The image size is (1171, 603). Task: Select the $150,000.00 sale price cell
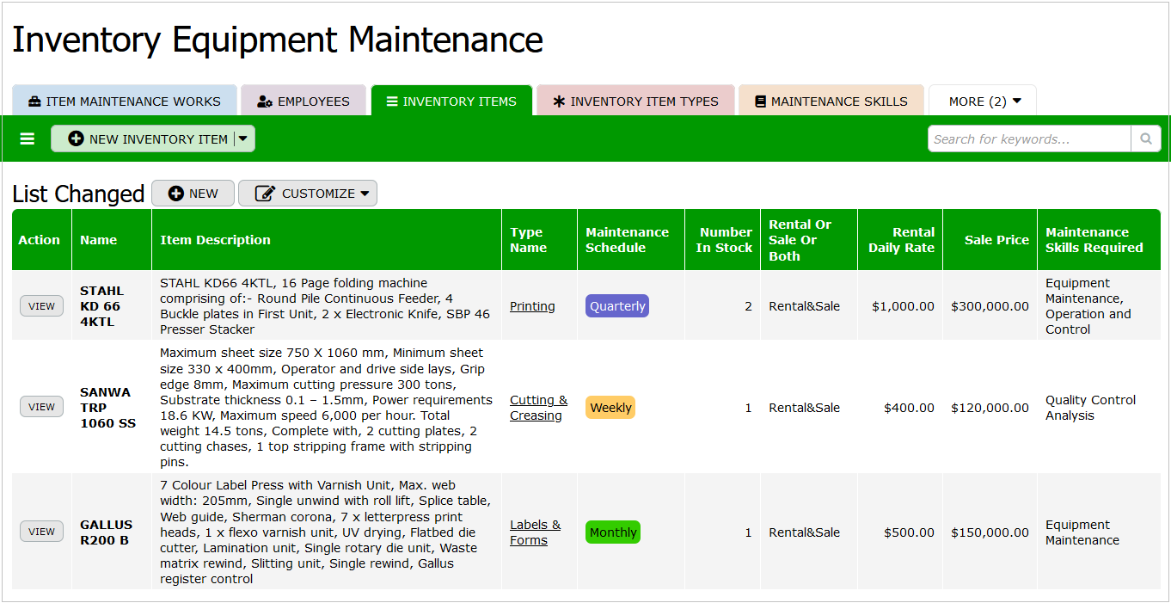click(990, 532)
